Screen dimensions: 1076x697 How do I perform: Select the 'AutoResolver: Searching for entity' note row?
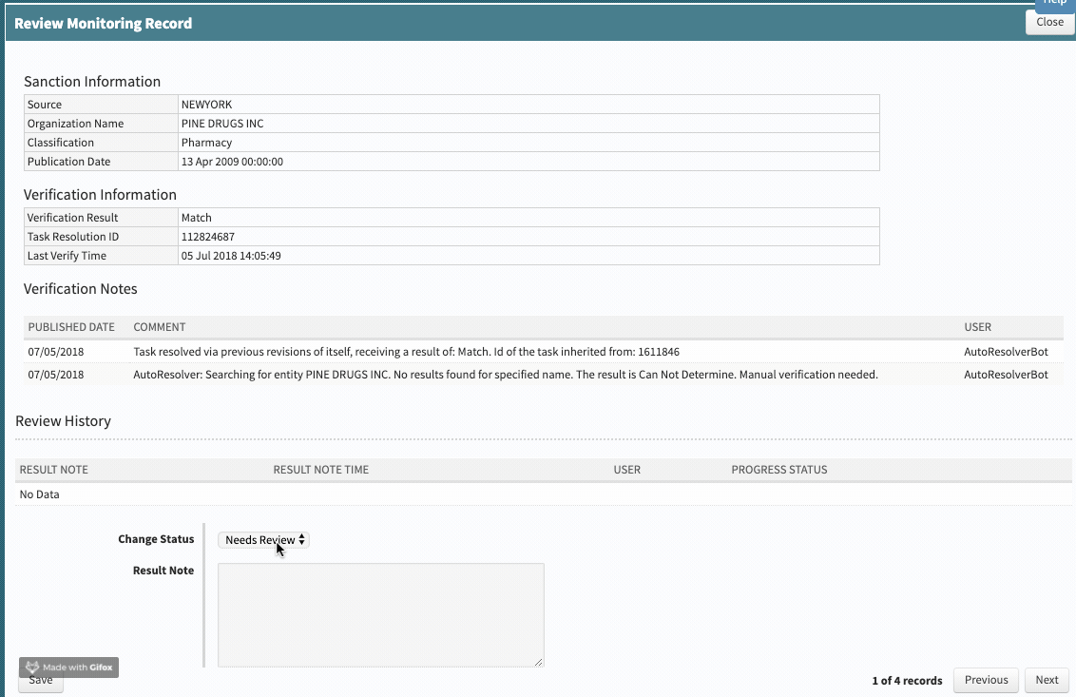coord(505,375)
